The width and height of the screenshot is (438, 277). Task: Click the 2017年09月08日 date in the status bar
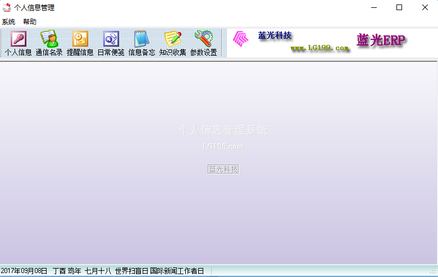(24, 271)
